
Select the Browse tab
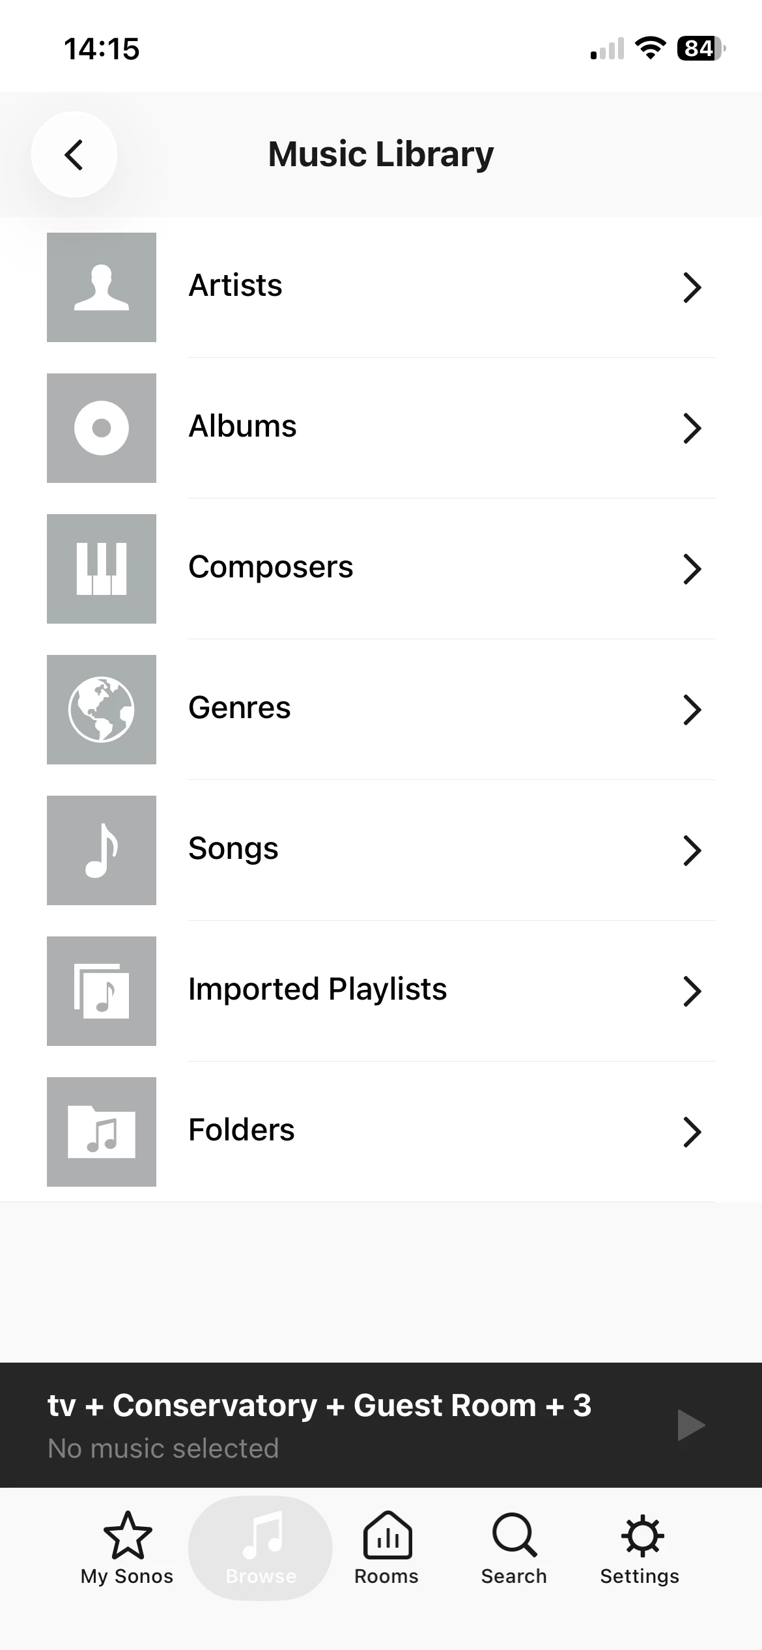261,1548
